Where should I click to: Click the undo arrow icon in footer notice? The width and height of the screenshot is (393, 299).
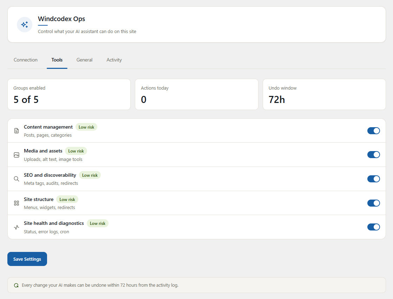pyautogui.click(x=16, y=285)
